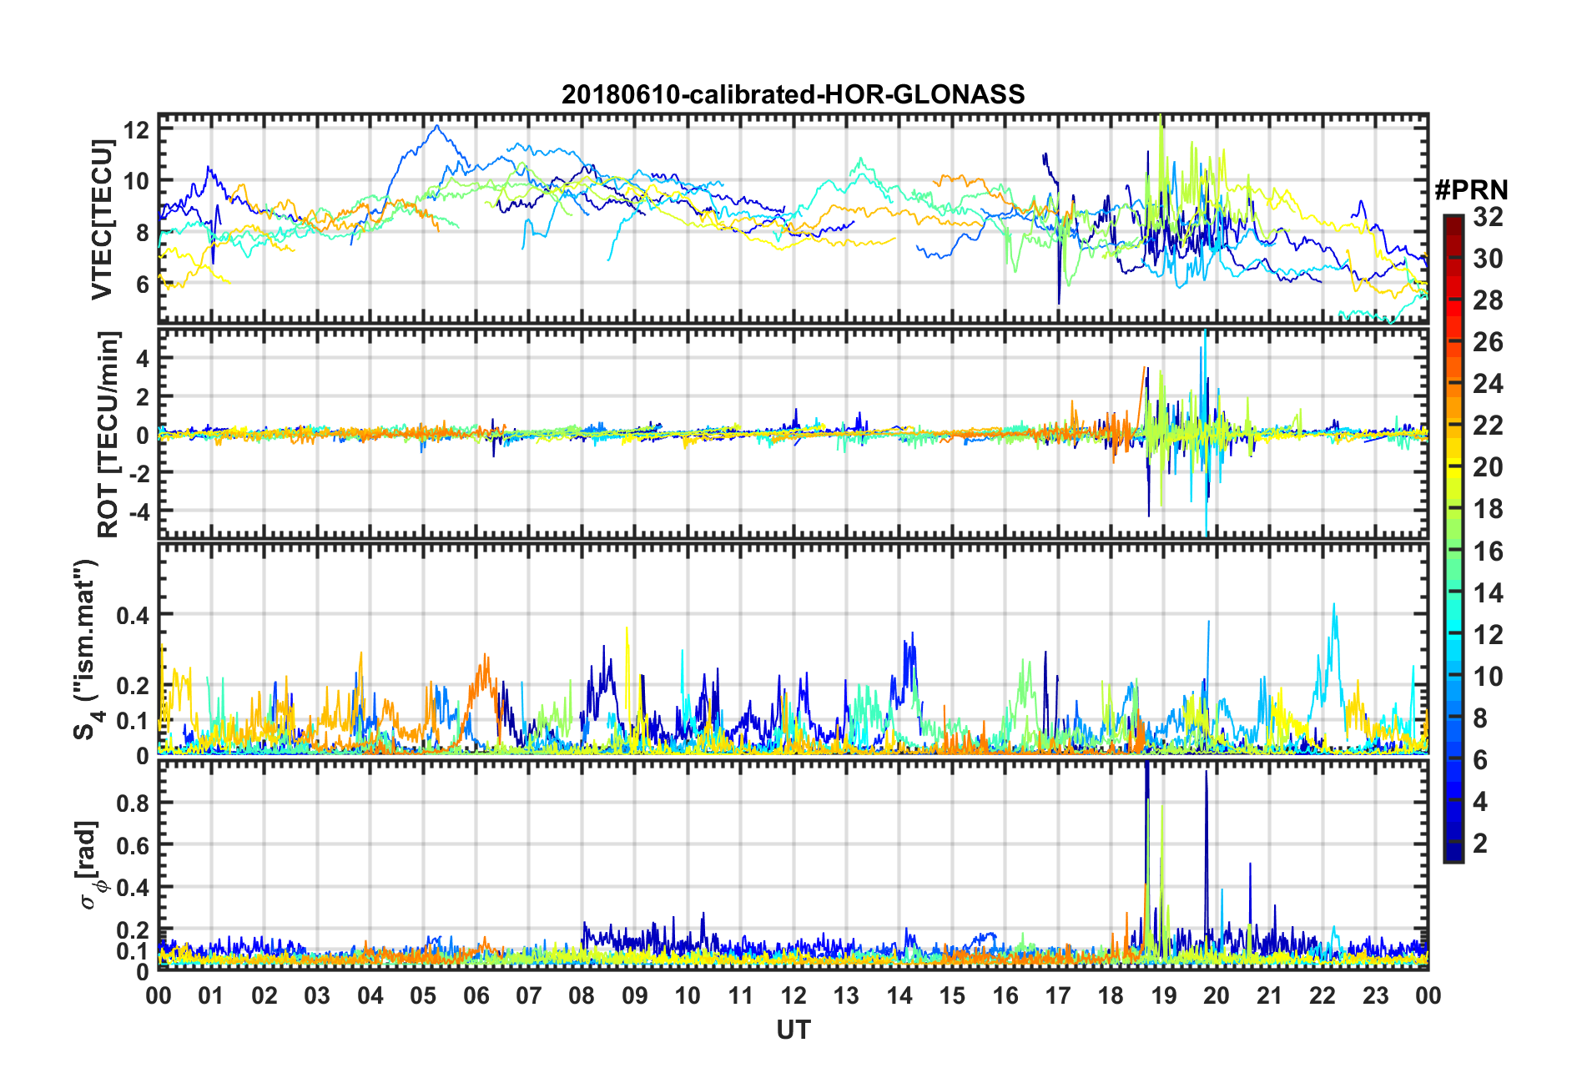Click the plot title 20180610-calibrated-HOR-GLONASS
Viewport: 1587px width, 1078px height.
[x=793, y=94]
